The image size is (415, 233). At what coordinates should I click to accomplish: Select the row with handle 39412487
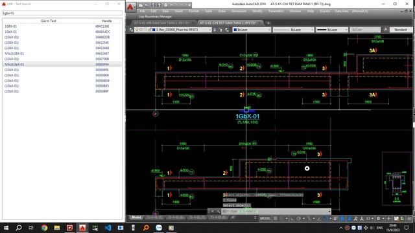pos(62,54)
